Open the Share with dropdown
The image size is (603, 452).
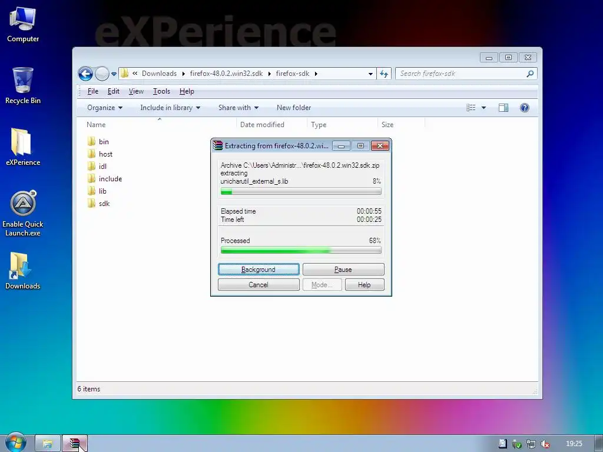tap(238, 108)
